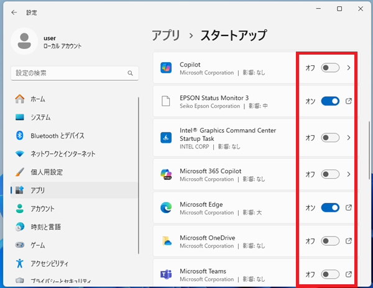This screenshot has height=288, width=373.
Task: Click the startup list vertical scrollbar
Action: point(369,150)
